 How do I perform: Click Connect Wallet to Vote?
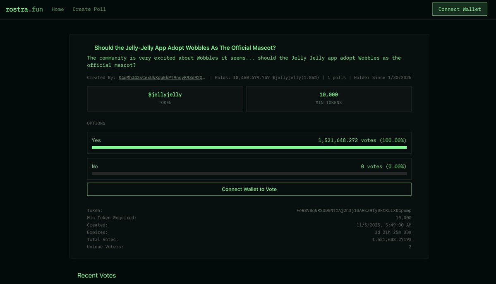249,189
